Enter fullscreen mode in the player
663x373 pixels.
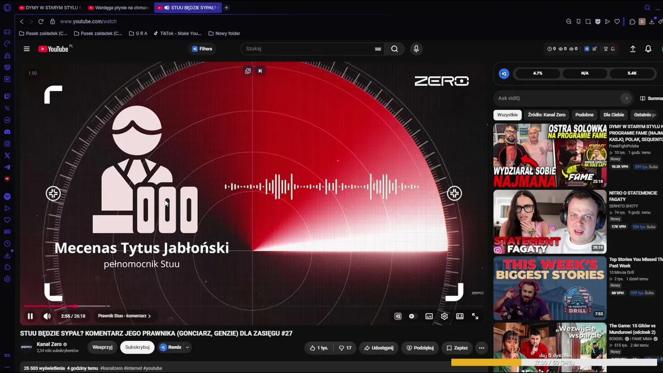pyautogui.click(x=475, y=316)
